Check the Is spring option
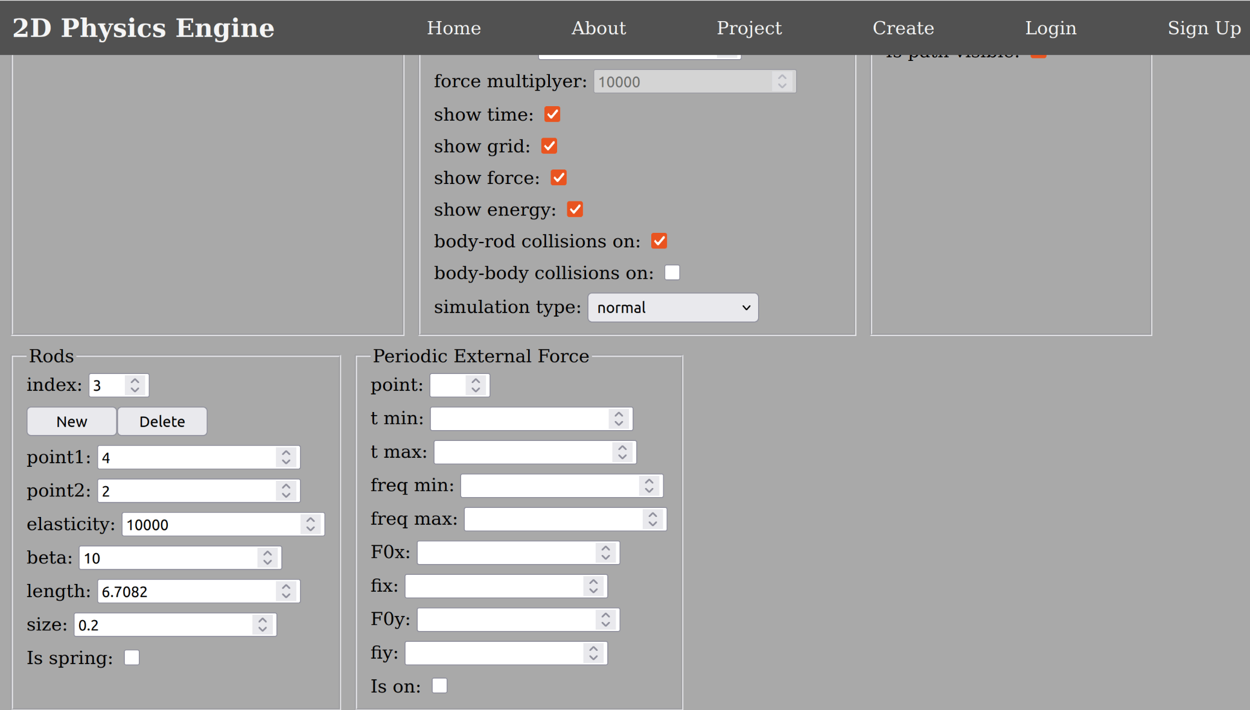This screenshot has height=710, width=1250. (x=132, y=657)
